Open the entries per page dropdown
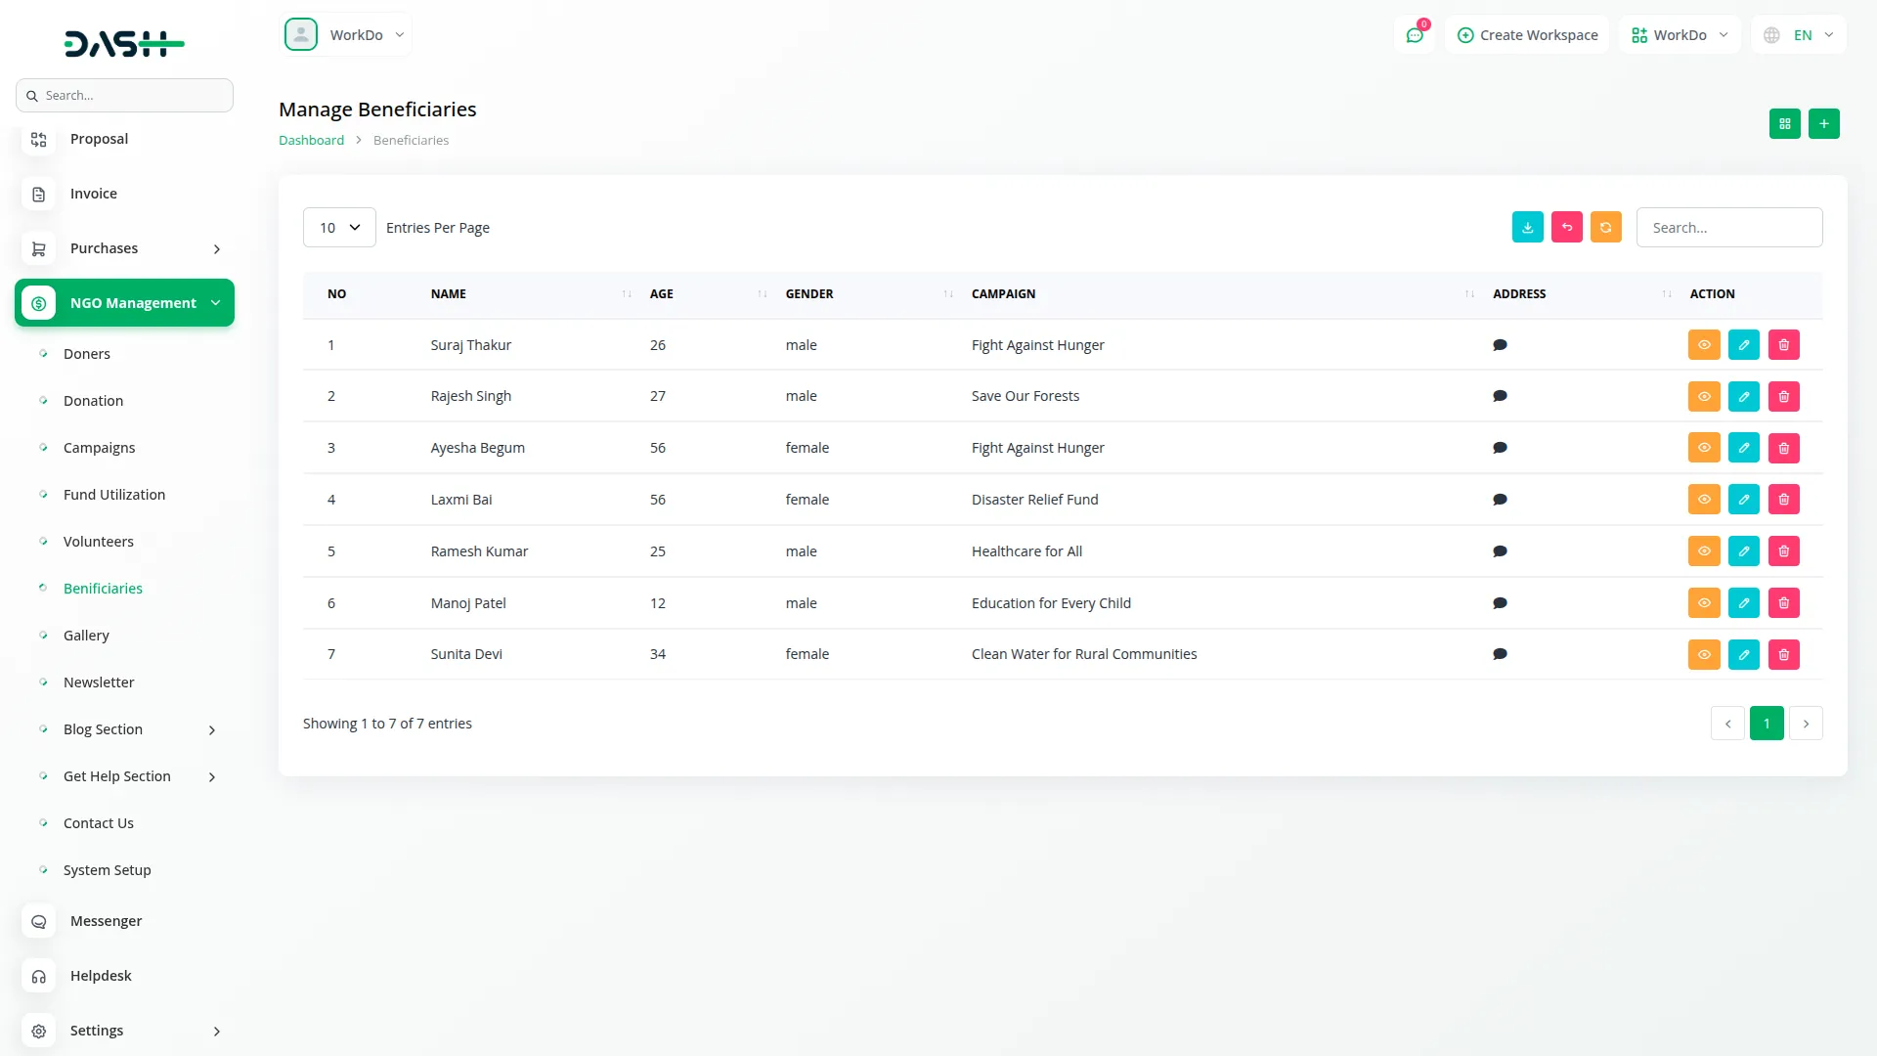Viewport: 1877px width, 1056px height. (339, 228)
